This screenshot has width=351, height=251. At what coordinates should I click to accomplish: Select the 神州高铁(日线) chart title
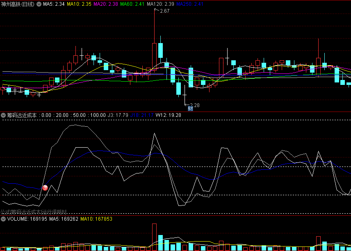tap(18, 4)
